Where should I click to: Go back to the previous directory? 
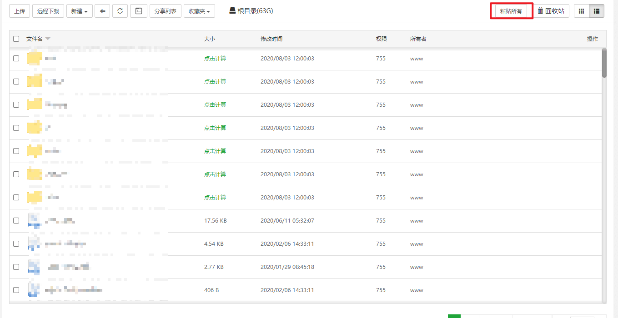click(x=102, y=11)
